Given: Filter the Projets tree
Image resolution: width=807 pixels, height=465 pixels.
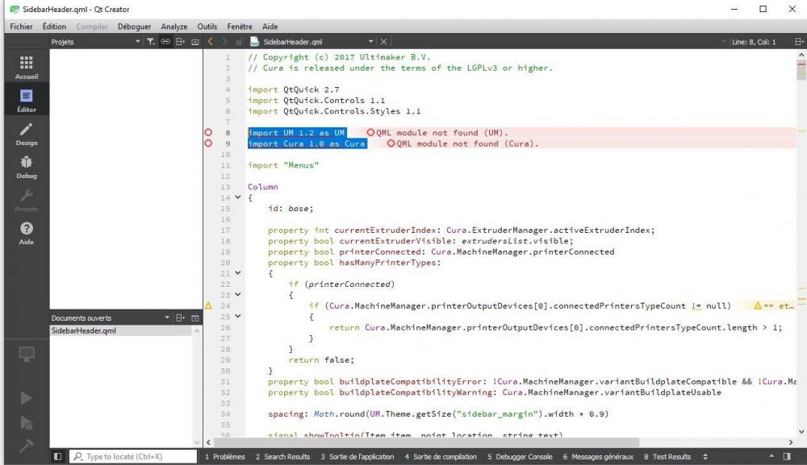Looking at the screenshot, I should tap(150, 42).
